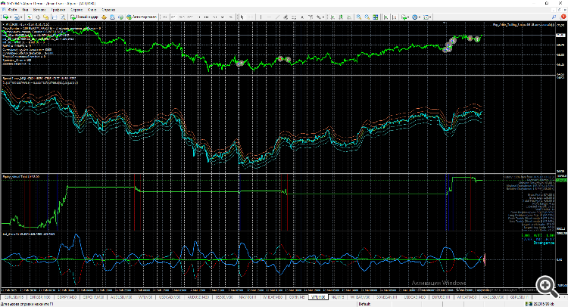This screenshot has height=307, width=568.
Task: Select the MN timeframe button
Action: click(231, 17)
